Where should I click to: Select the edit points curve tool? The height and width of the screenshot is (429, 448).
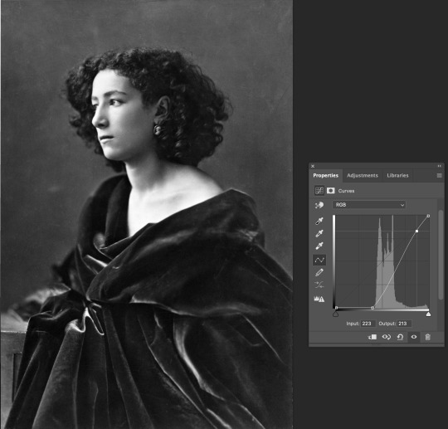tap(319, 260)
